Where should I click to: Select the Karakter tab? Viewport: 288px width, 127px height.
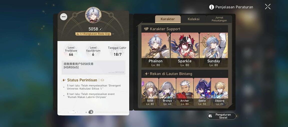click(168, 19)
